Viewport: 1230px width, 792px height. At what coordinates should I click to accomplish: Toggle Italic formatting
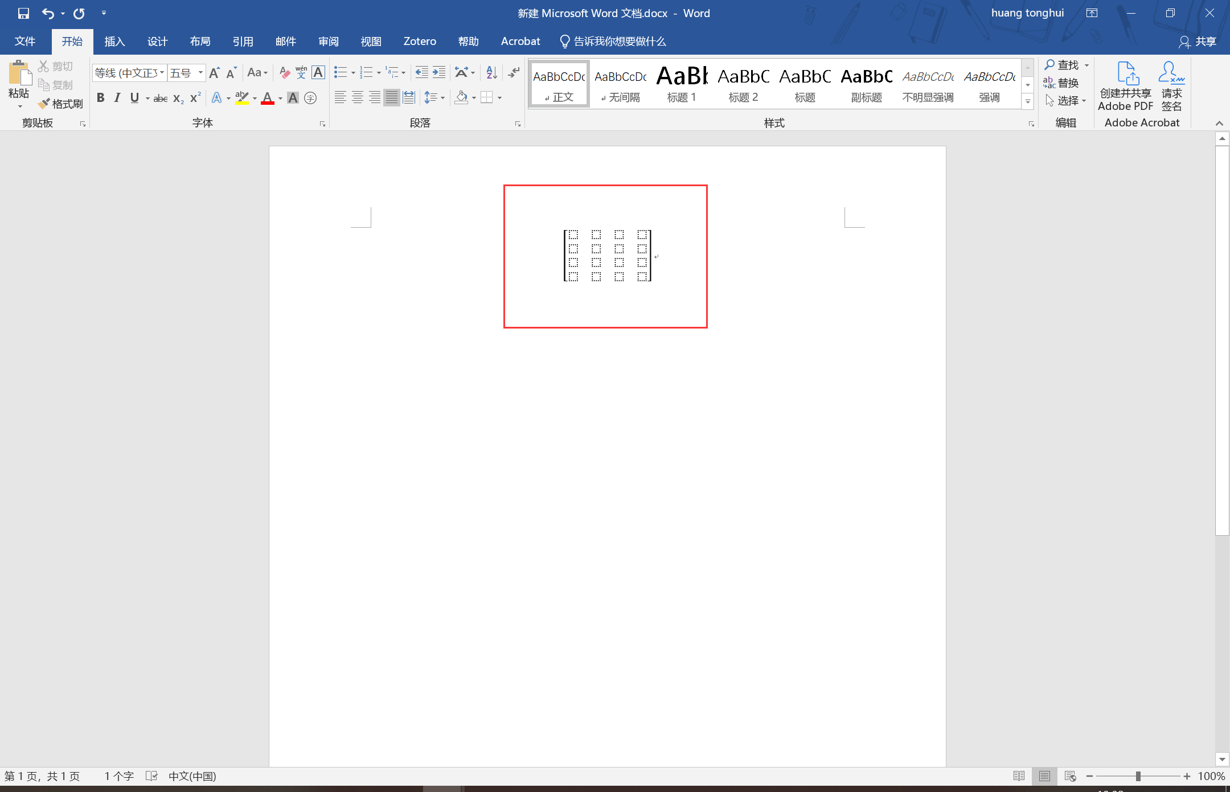coord(117,98)
